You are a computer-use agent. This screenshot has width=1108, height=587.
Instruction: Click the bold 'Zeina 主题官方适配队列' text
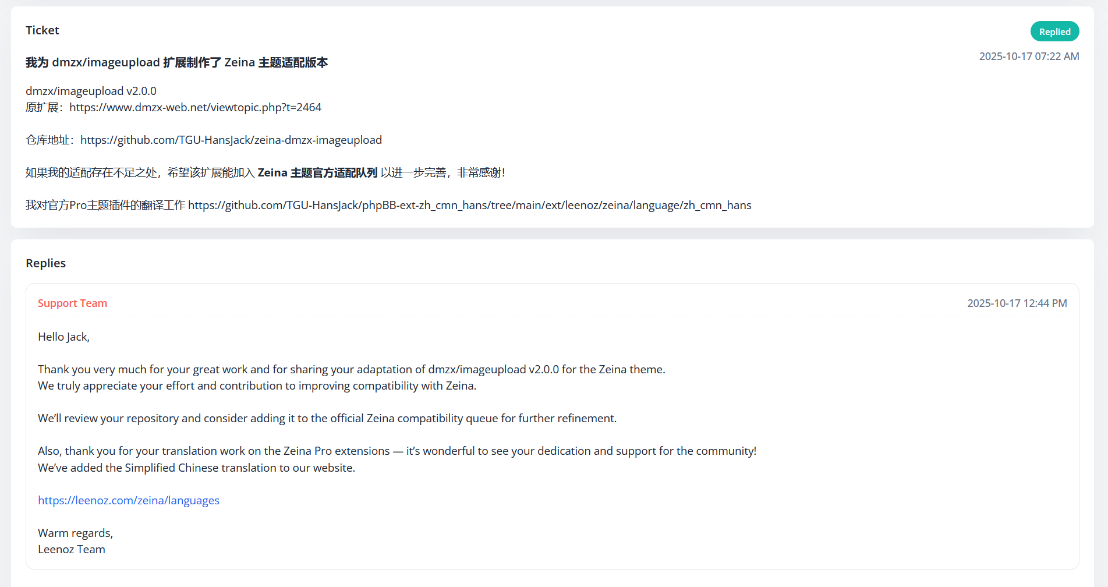[x=317, y=172]
